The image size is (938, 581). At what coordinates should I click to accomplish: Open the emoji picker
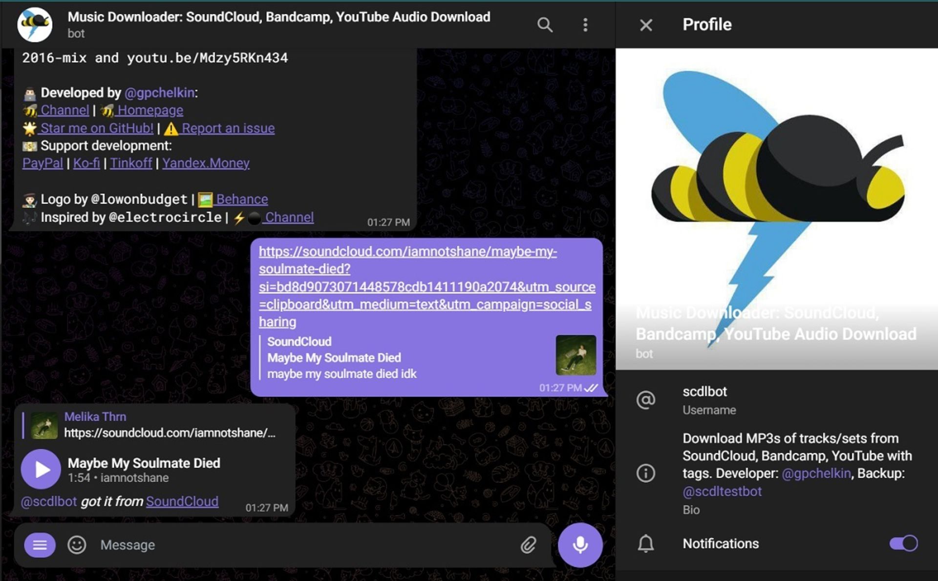tap(77, 545)
